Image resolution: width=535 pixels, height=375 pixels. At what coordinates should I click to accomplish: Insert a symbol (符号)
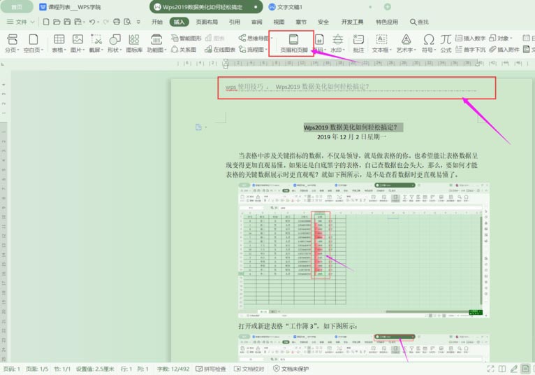tap(429, 43)
